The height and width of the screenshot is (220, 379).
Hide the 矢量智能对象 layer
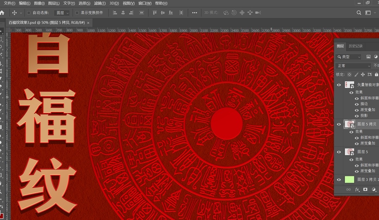pos(339,85)
